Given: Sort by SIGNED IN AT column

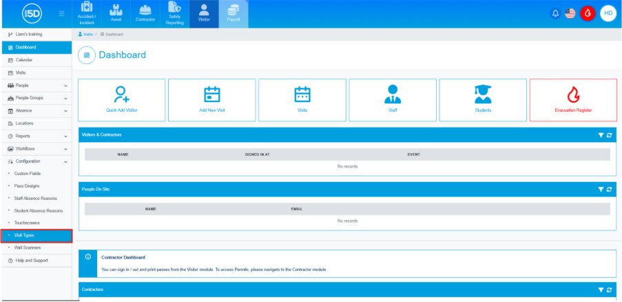Looking at the screenshot, I should [258, 154].
